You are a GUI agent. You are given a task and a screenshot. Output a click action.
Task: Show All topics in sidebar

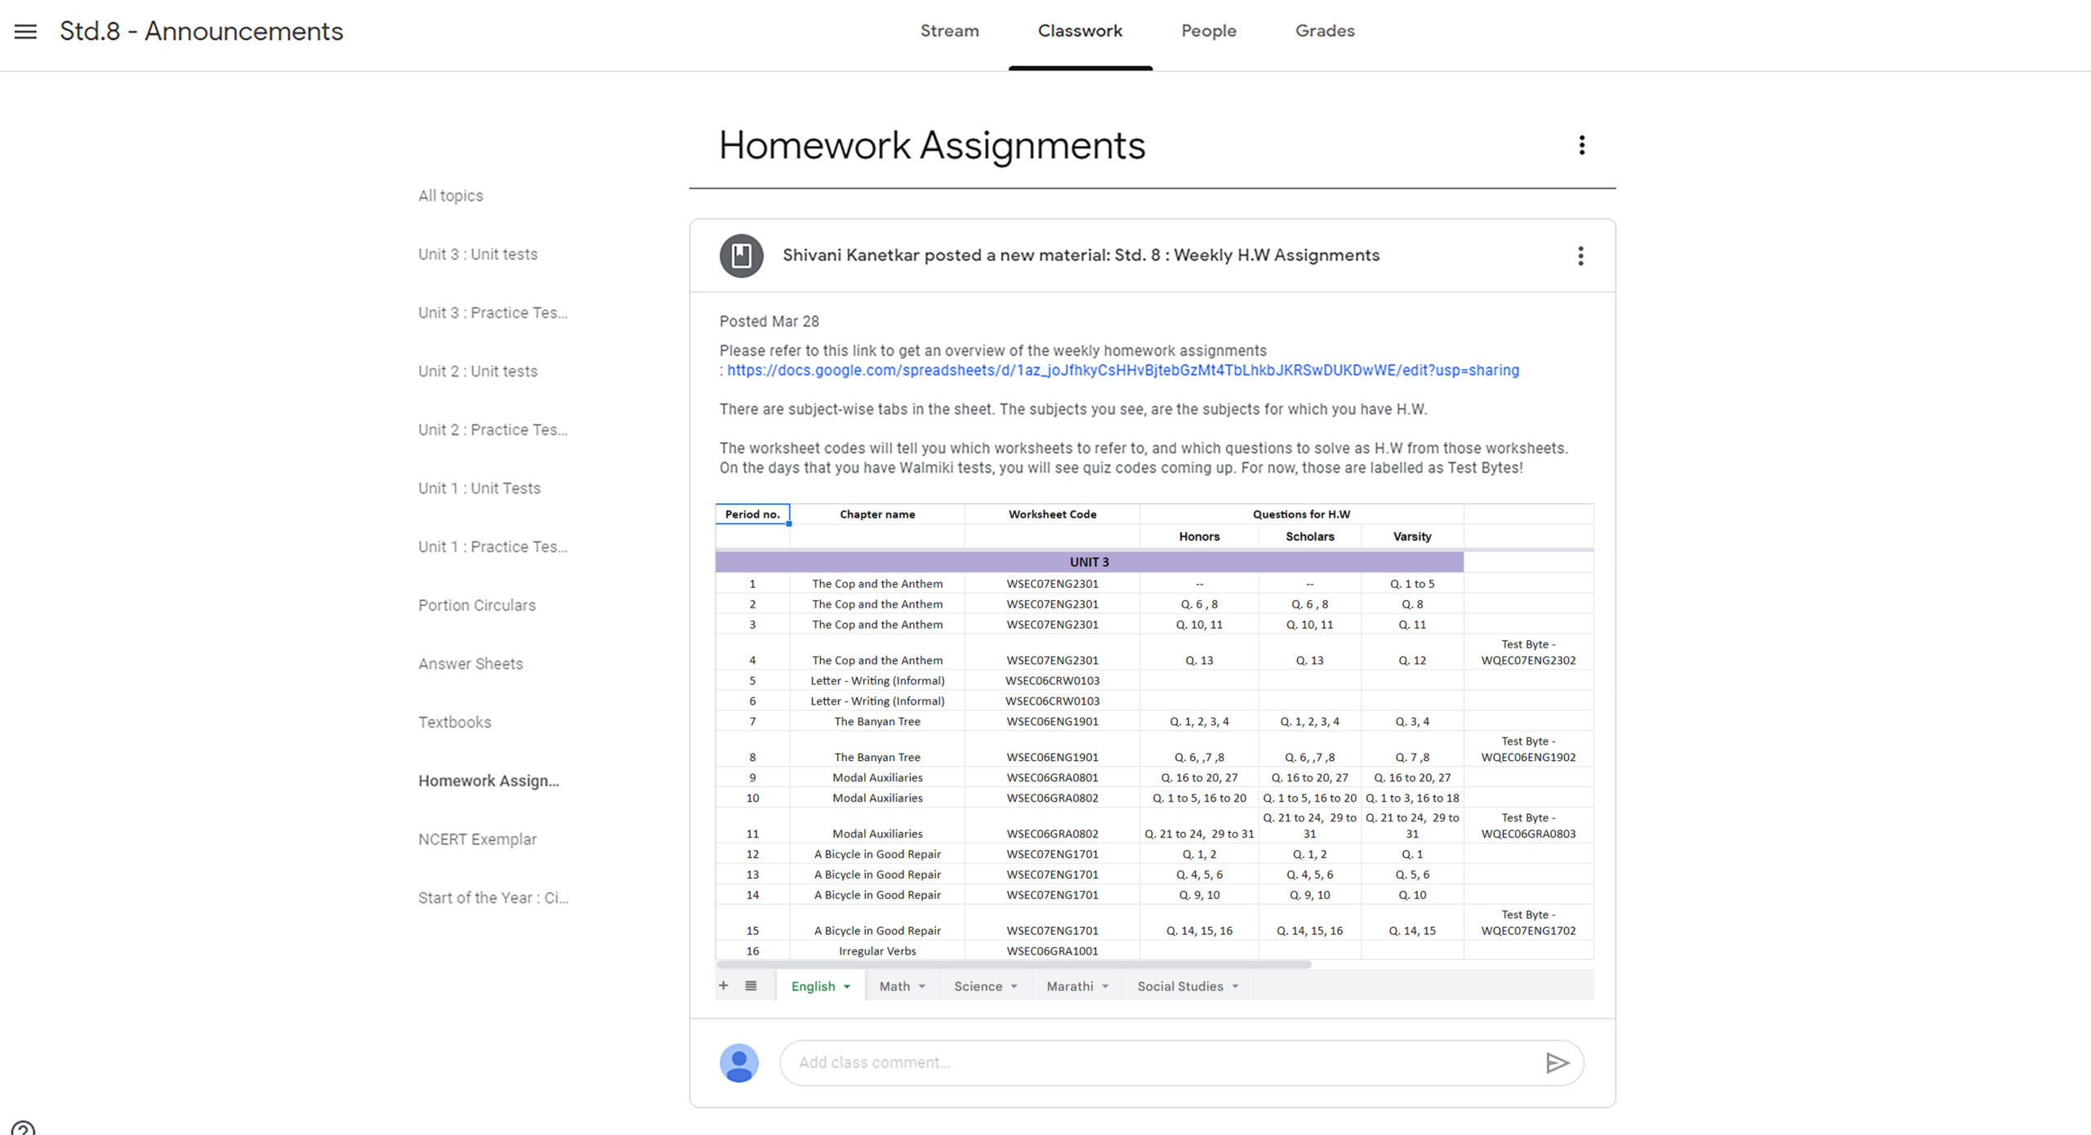pyautogui.click(x=450, y=196)
